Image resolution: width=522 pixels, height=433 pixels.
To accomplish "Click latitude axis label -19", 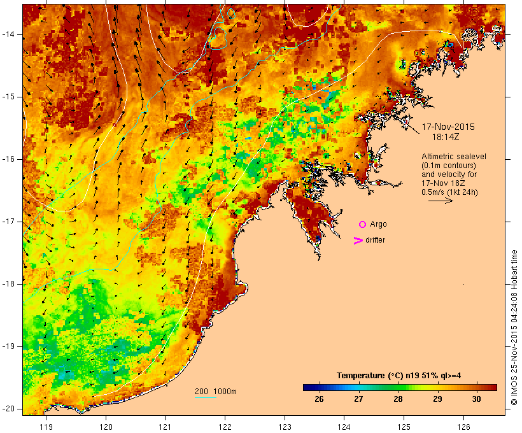I will (8, 346).
